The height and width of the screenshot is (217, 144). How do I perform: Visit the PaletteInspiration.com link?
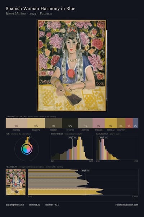[x=127, y=205]
